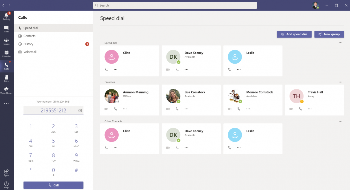Open more options on Travis Hall's card
350x190 pixels.
pyautogui.click(x=310, y=109)
